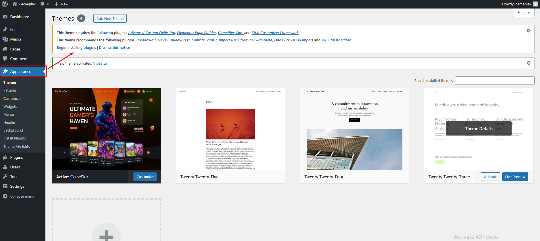Open the comments bubble icon in admin bar

pos(43,4)
